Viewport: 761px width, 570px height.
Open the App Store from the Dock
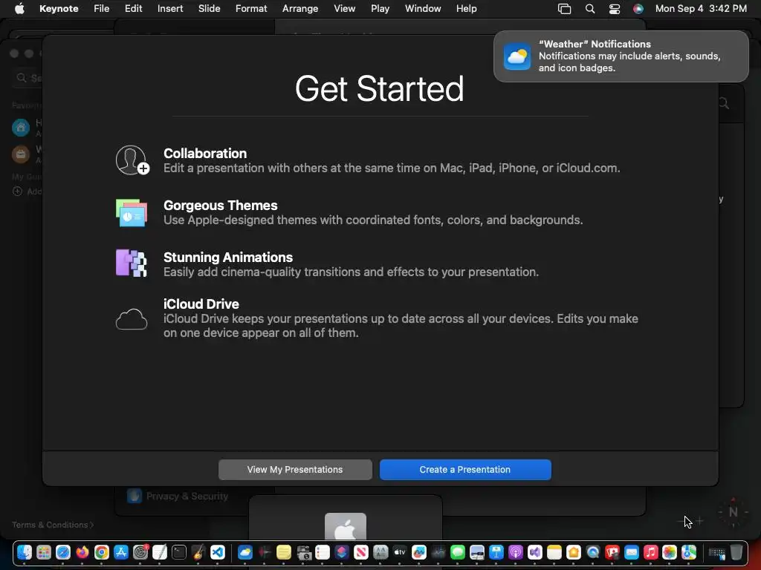pos(121,552)
